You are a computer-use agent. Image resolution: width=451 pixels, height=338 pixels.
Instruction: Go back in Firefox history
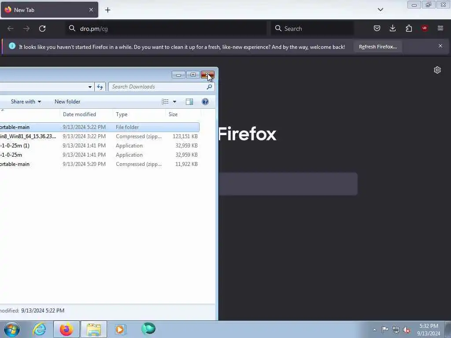[11, 29]
